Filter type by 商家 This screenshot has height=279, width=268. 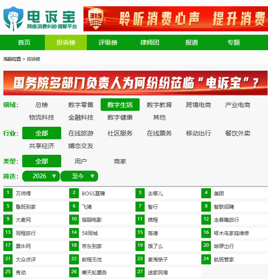pyautogui.click(x=120, y=161)
